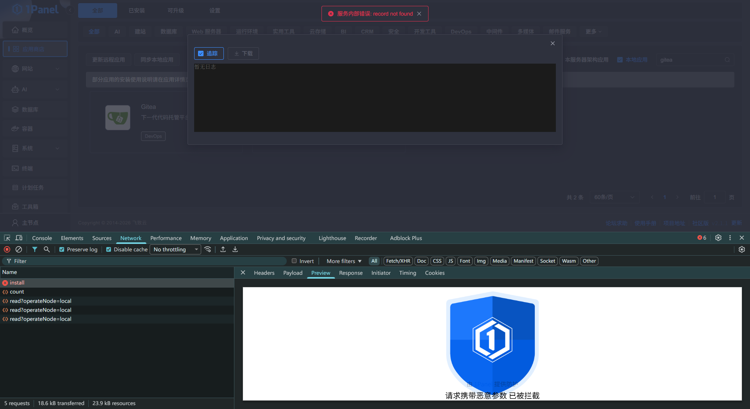This screenshot has height=409, width=750.
Task: Click the network Filter input field
Action: (148, 261)
